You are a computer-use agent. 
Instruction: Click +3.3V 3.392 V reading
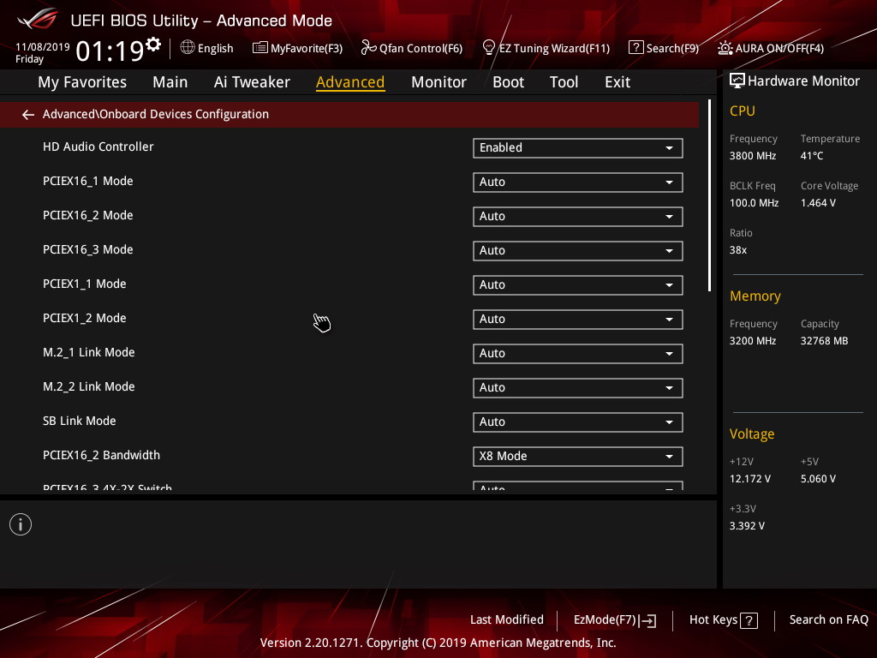[x=747, y=526]
